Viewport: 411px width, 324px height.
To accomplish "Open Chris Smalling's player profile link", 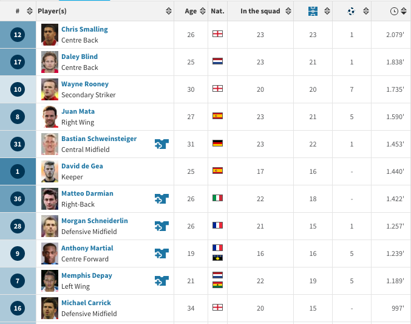I will click(84, 29).
